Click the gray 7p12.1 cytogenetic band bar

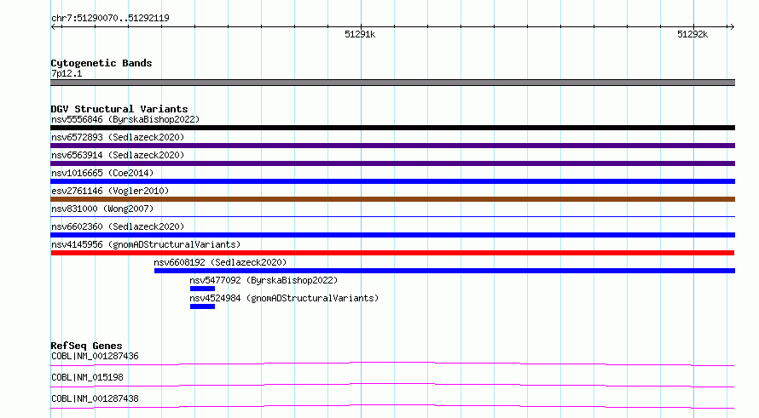coord(392,83)
